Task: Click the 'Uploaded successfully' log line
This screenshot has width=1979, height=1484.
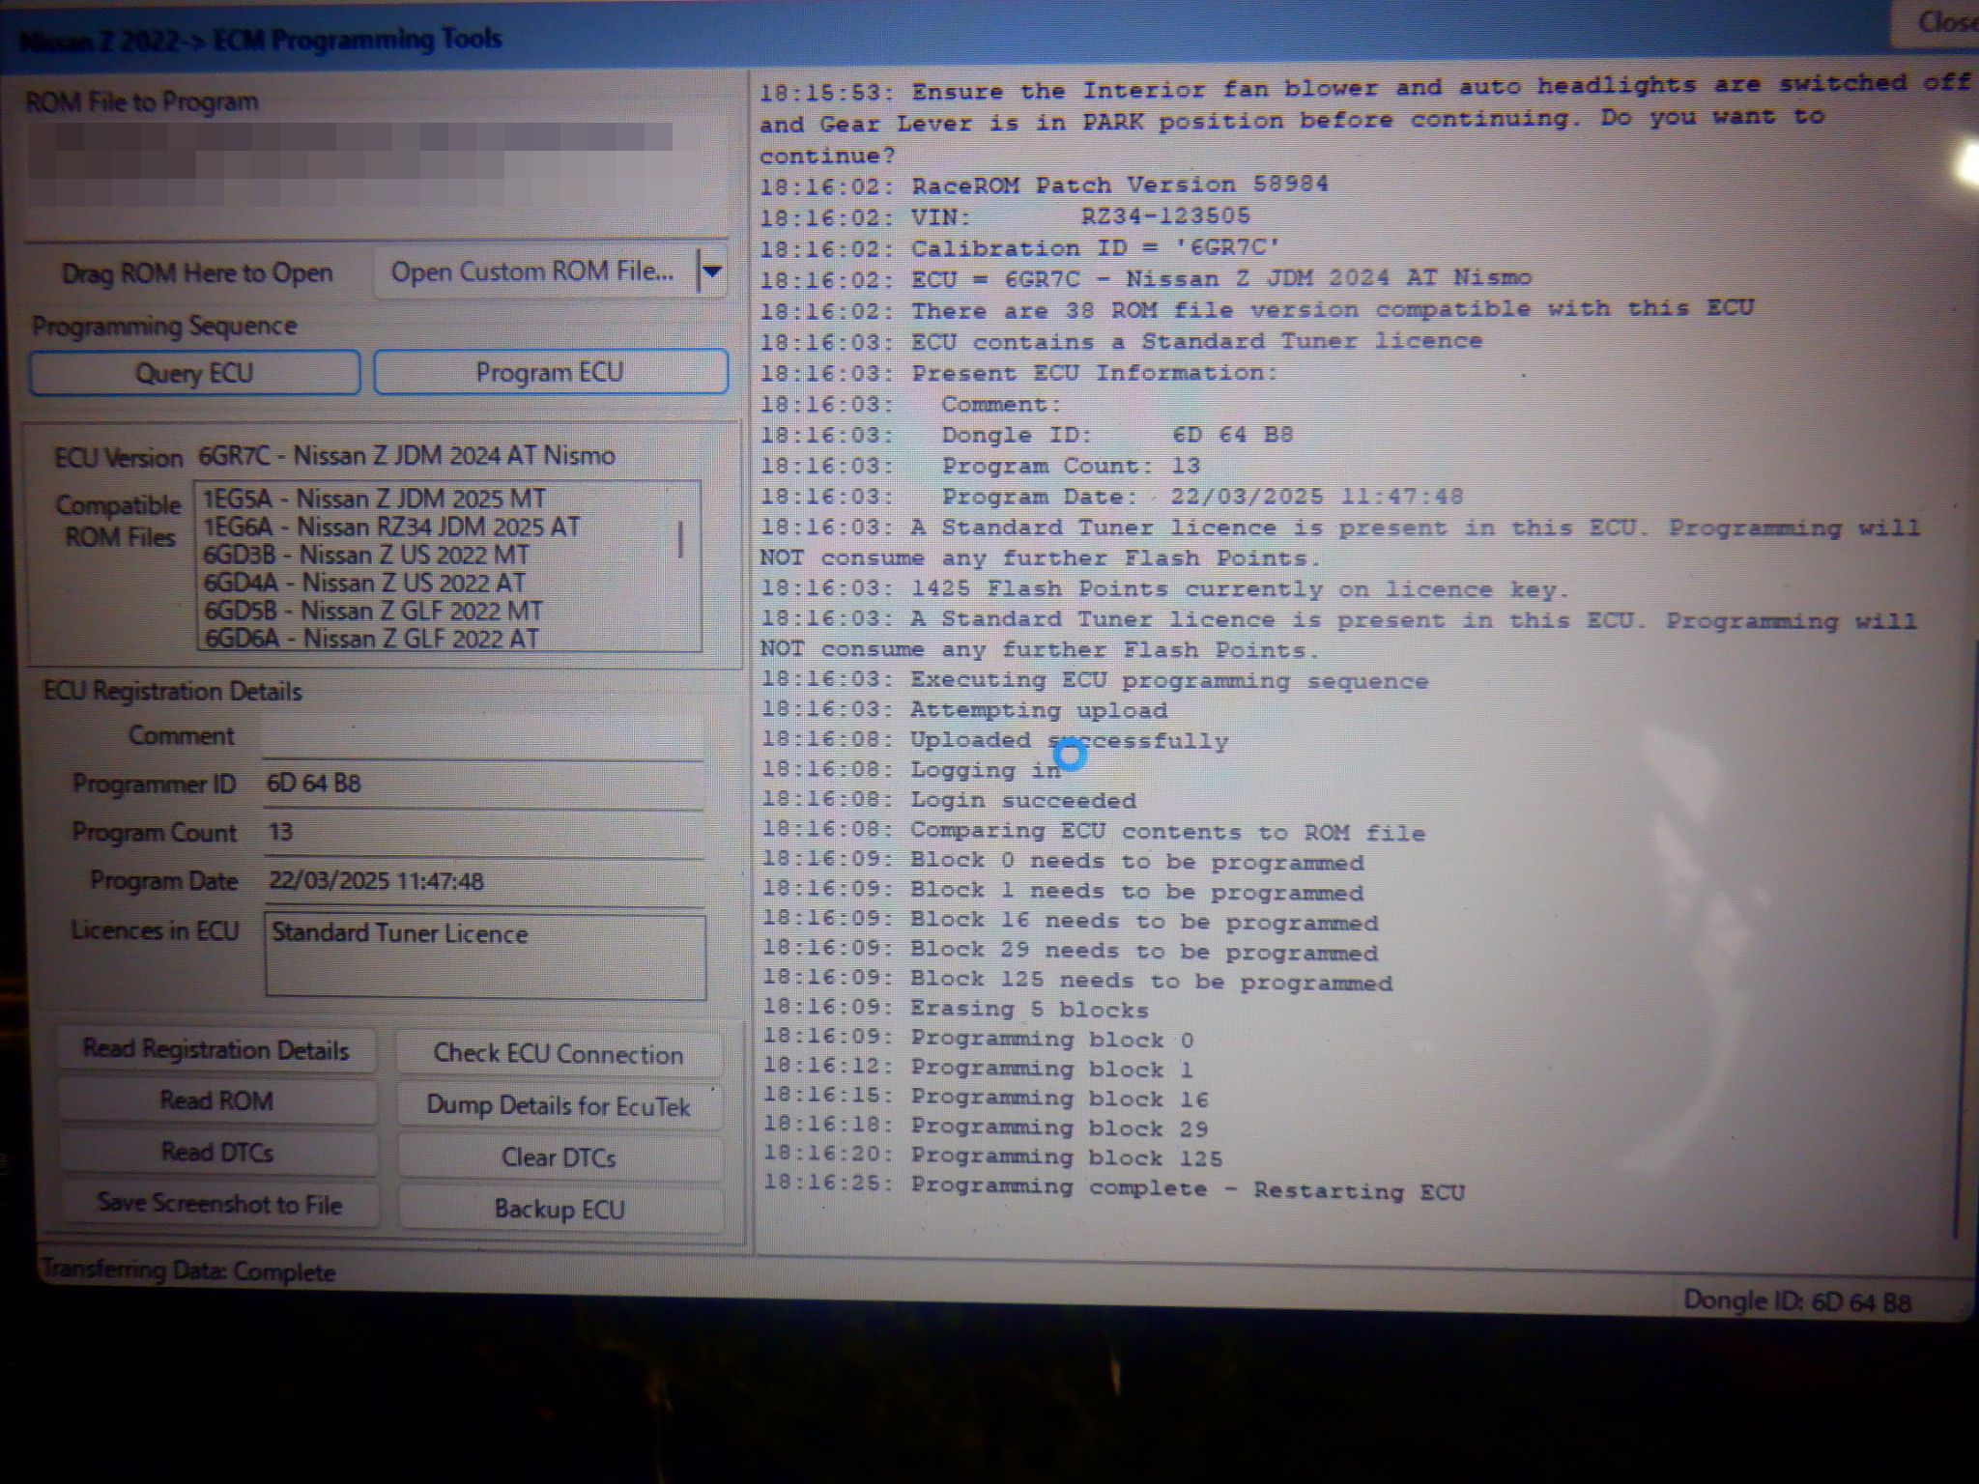Action: [x=995, y=740]
